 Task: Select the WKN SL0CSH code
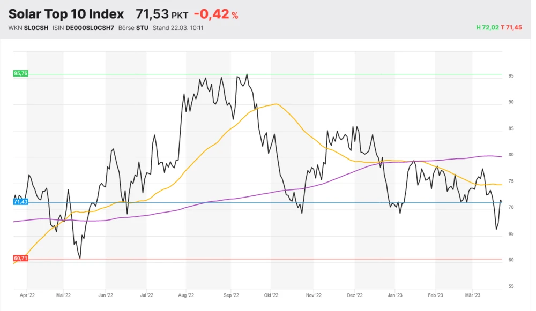[x=29, y=28]
